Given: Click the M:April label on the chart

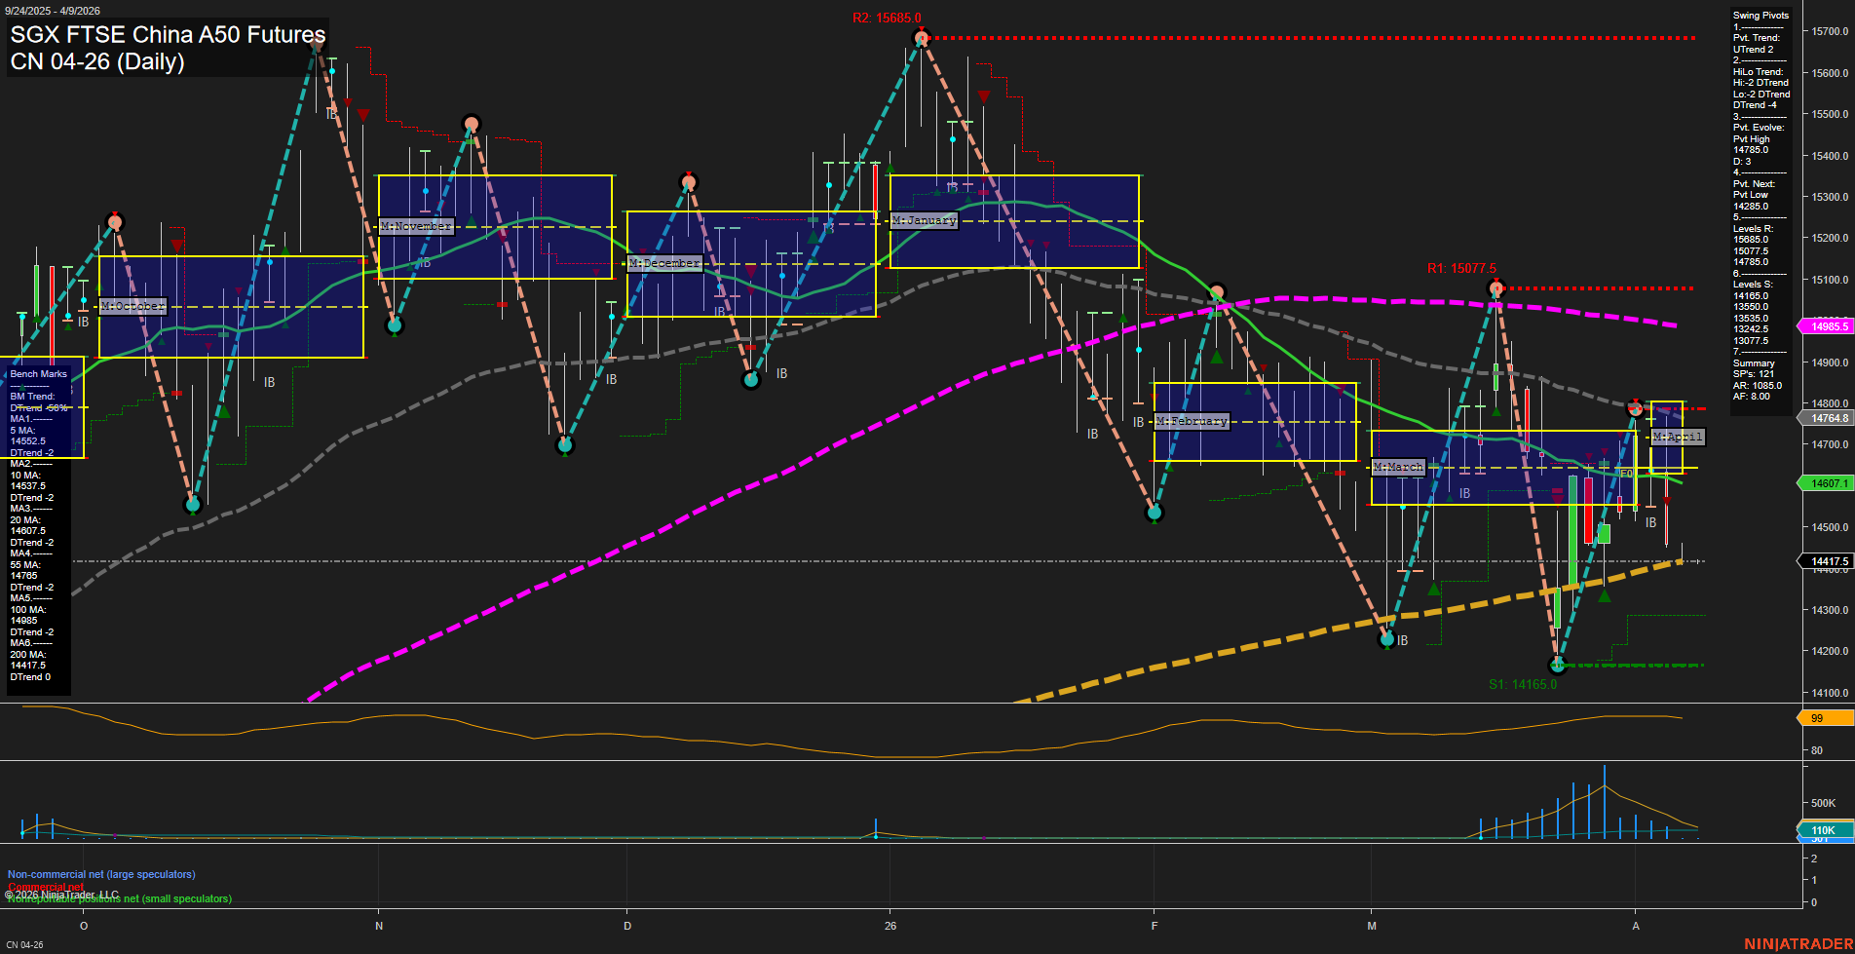Looking at the screenshot, I should coord(1678,438).
